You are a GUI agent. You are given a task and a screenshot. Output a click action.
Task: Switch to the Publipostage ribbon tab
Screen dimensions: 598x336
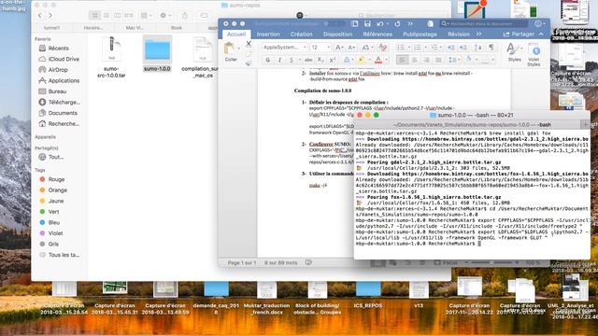(420, 34)
